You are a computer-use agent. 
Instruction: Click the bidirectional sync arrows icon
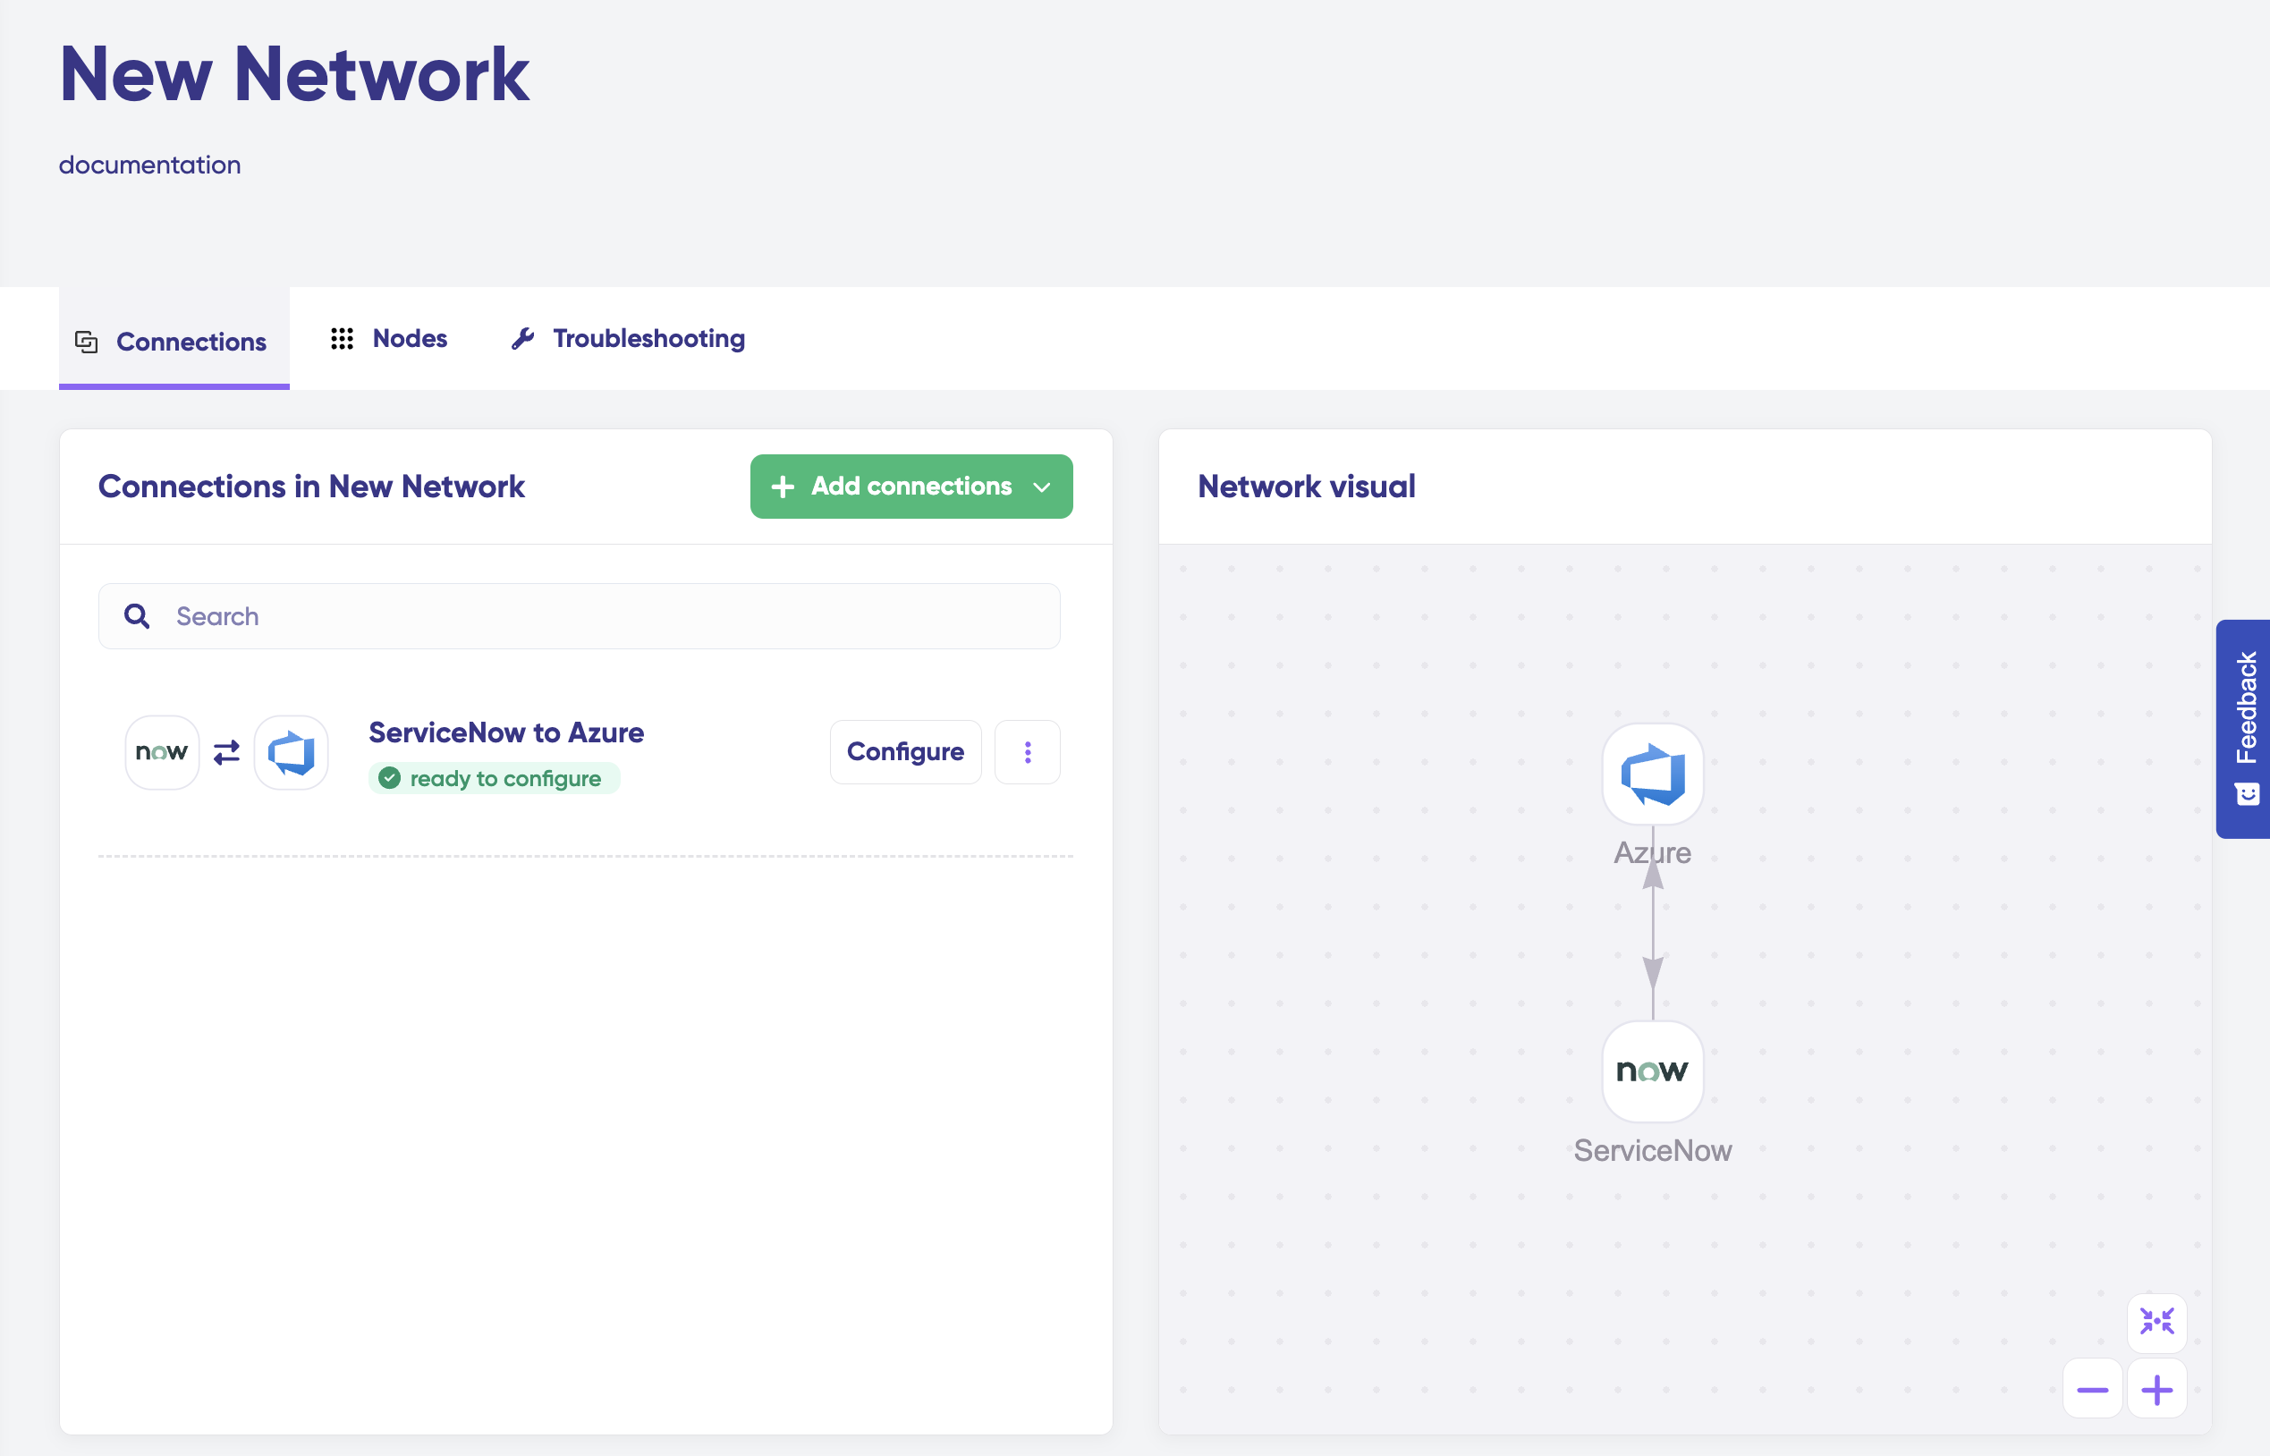pos(227,752)
